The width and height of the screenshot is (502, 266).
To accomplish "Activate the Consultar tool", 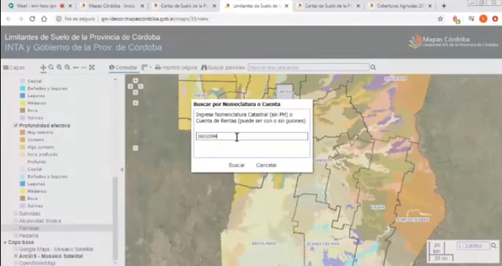I will point(124,67).
